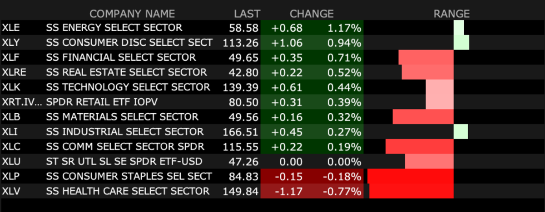Click the red -0.18% change cell

342,176
